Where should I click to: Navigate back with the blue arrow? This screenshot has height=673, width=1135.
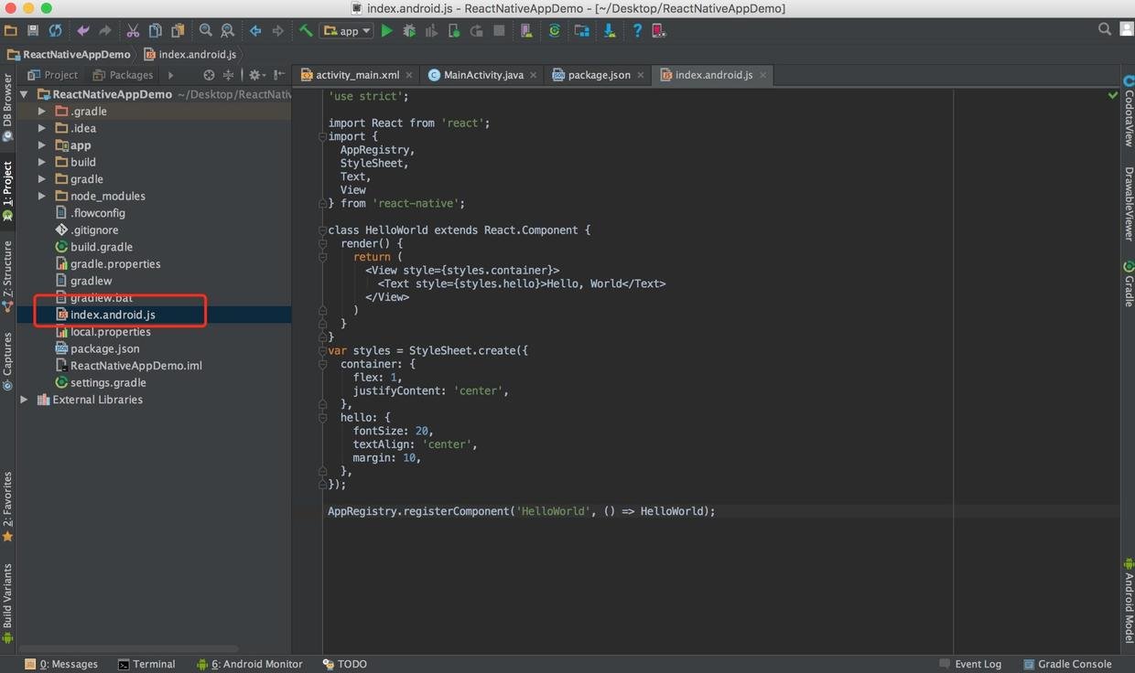(x=255, y=30)
